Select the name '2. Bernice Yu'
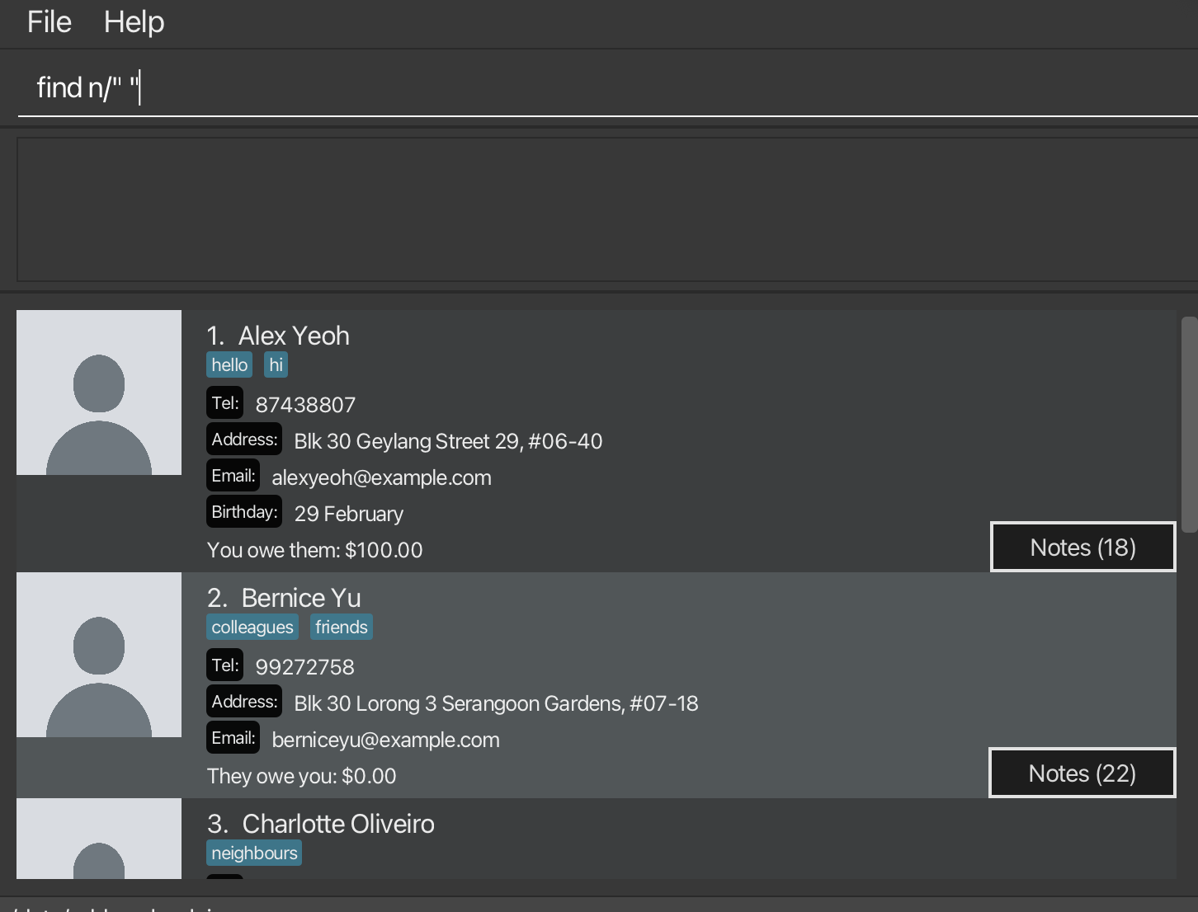Screen dimensions: 1198x912 [284, 598]
